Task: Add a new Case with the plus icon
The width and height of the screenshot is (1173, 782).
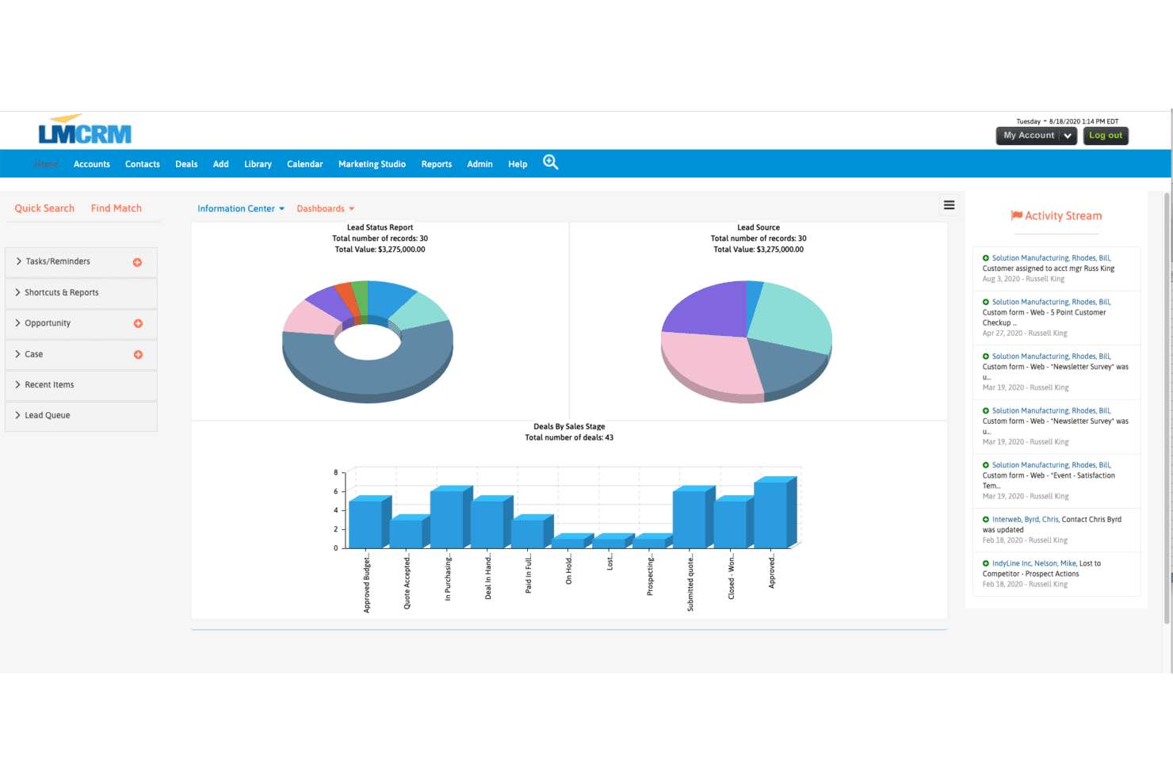Action: point(138,355)
